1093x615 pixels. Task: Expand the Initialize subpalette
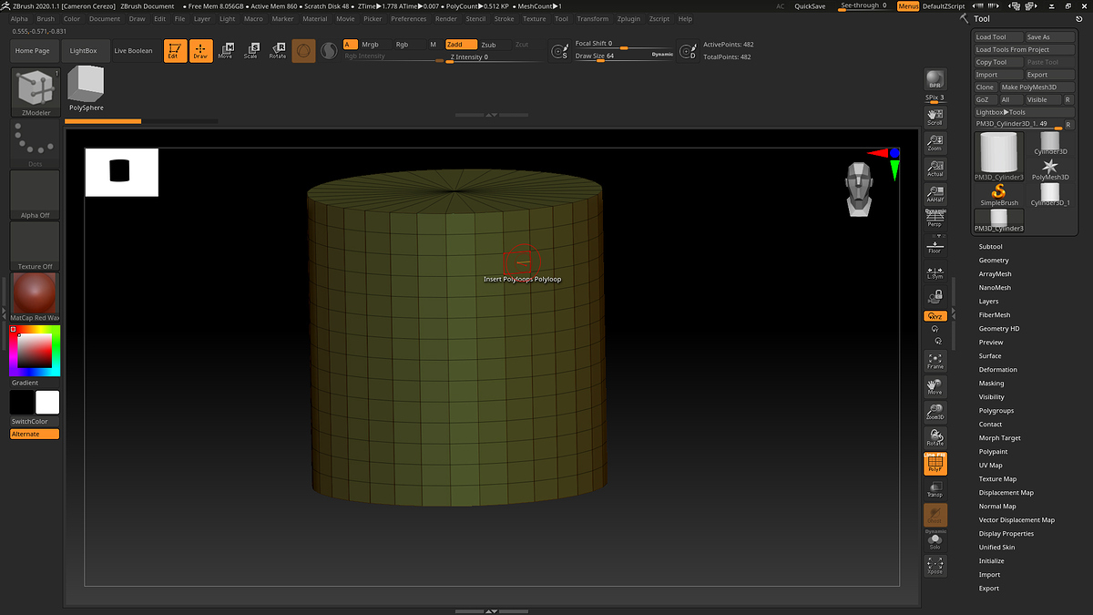(991, 561)
